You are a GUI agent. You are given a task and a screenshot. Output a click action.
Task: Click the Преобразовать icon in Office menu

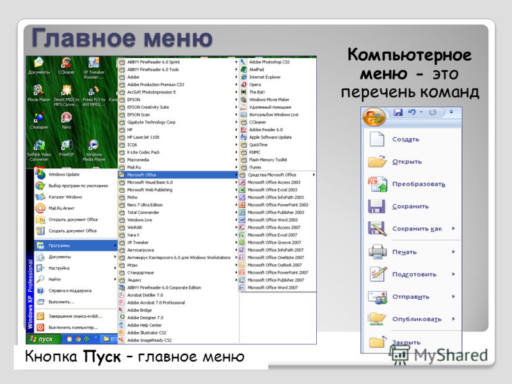(378, 184)
